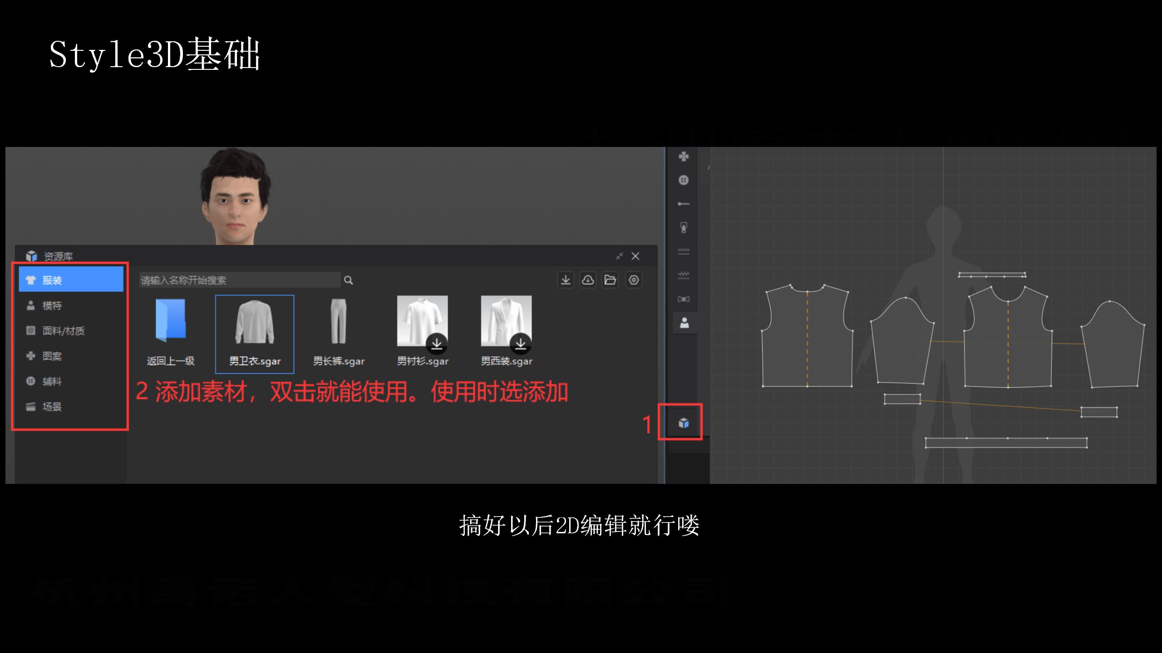Select the right cuff rectangle piece
This screenshot has height=653, width=1162.
tap(1099, 412)
